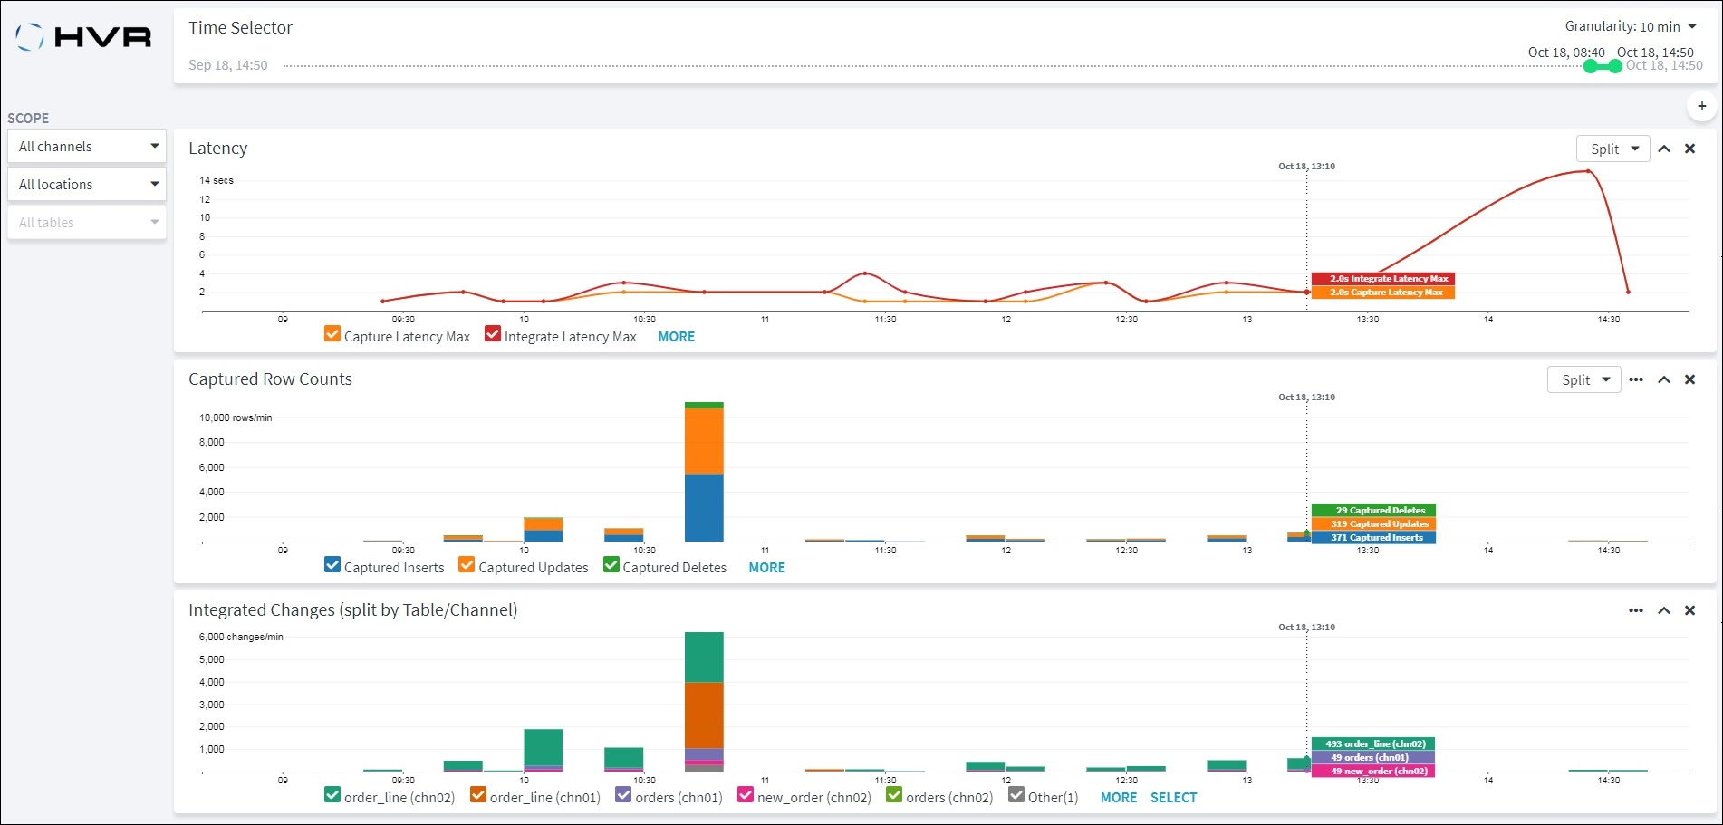Click the 2.0s Integrate Latency Max tooltip
This screenshot has height=825, width=1723.
click(1383, 279)
